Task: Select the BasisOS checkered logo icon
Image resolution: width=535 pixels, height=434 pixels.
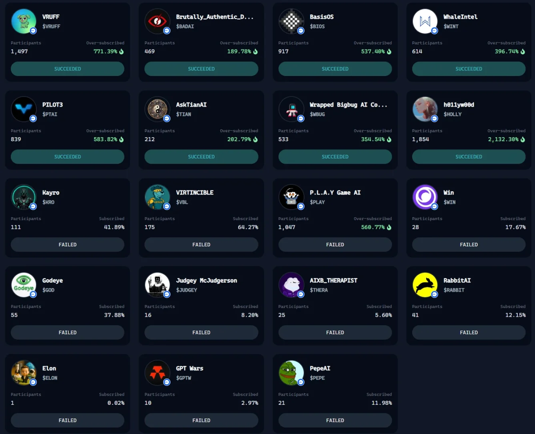Action: click(291, 21)
